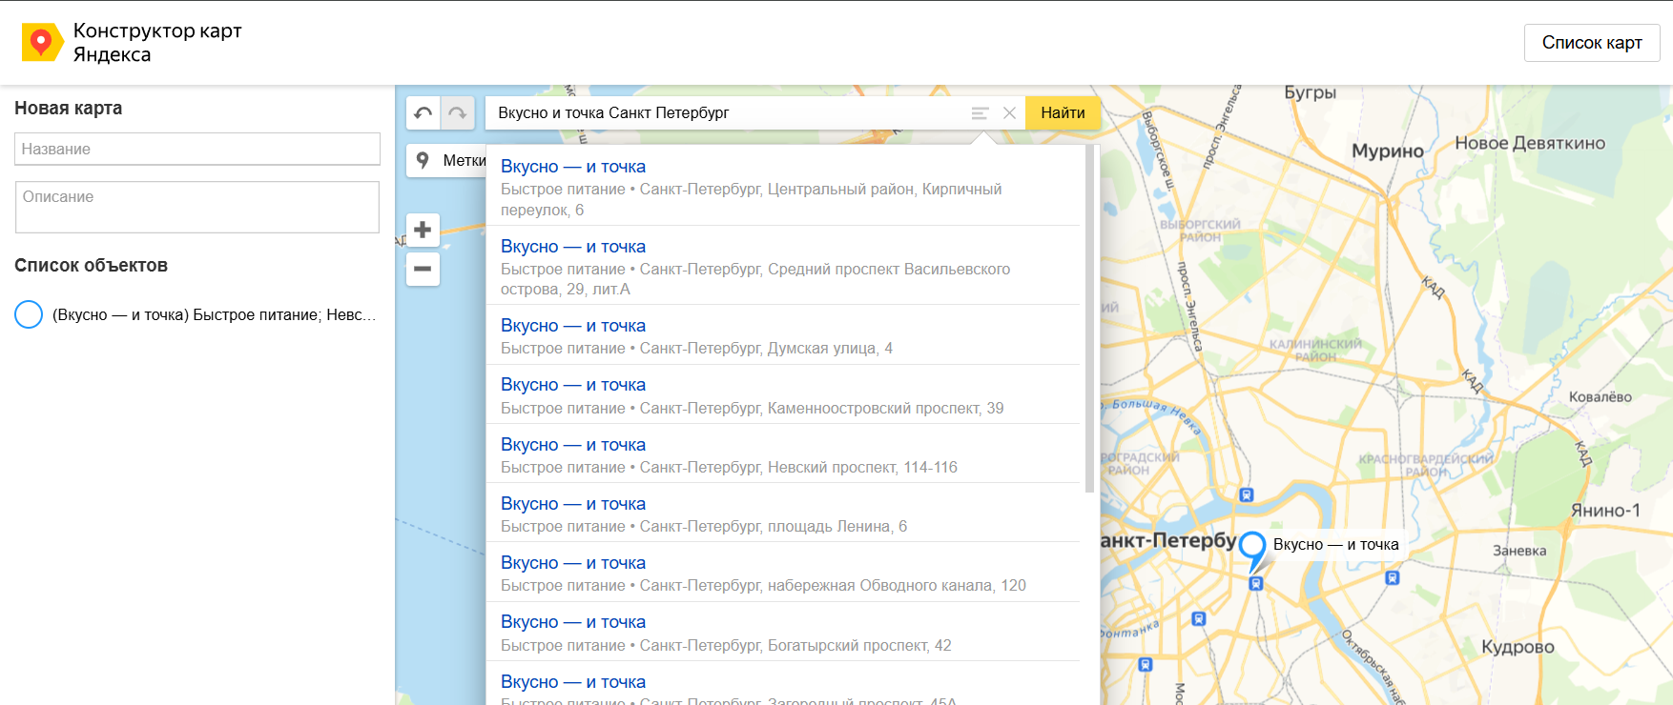Focus the Название map name field
The height and width of the screenshot is (705, 1673).
click(197, 149)
